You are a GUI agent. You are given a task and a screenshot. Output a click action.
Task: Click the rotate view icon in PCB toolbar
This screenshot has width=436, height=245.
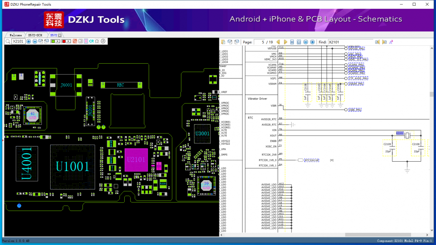(x=103, y=41)
